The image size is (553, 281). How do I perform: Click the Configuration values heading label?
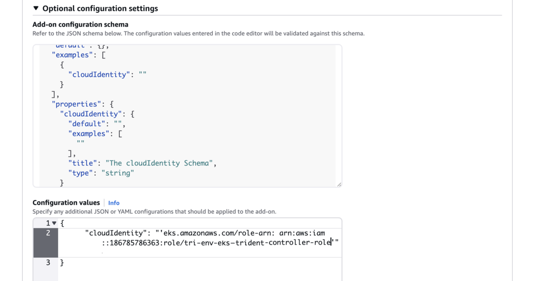(x=66, y=203)
